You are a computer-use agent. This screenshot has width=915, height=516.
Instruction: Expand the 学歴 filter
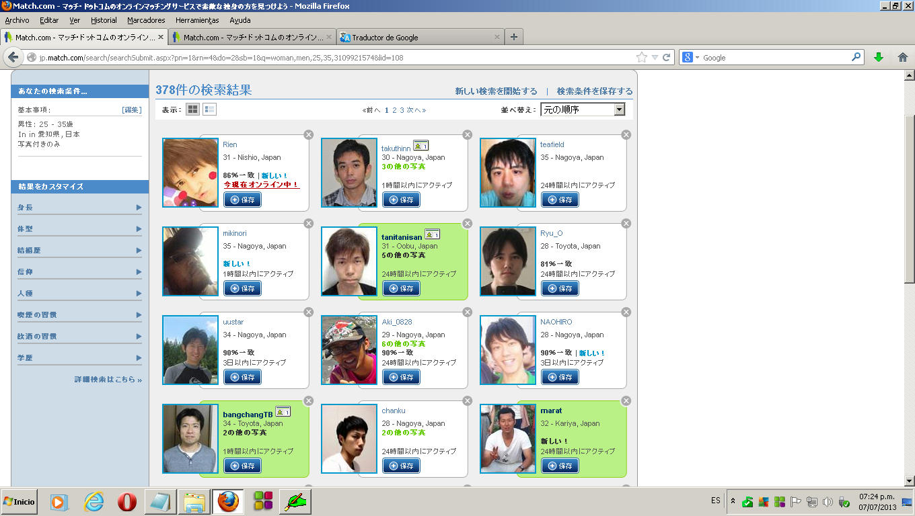click(79, 358)
